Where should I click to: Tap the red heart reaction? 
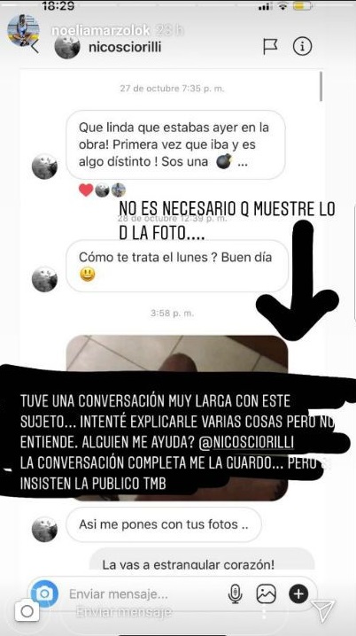point(86,190)
